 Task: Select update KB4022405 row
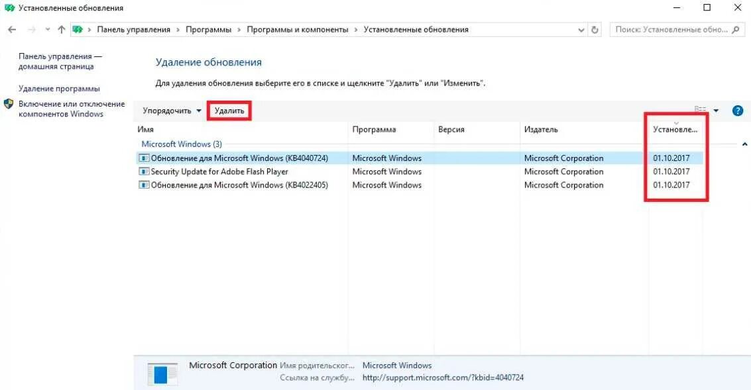(x=420, y=185)
